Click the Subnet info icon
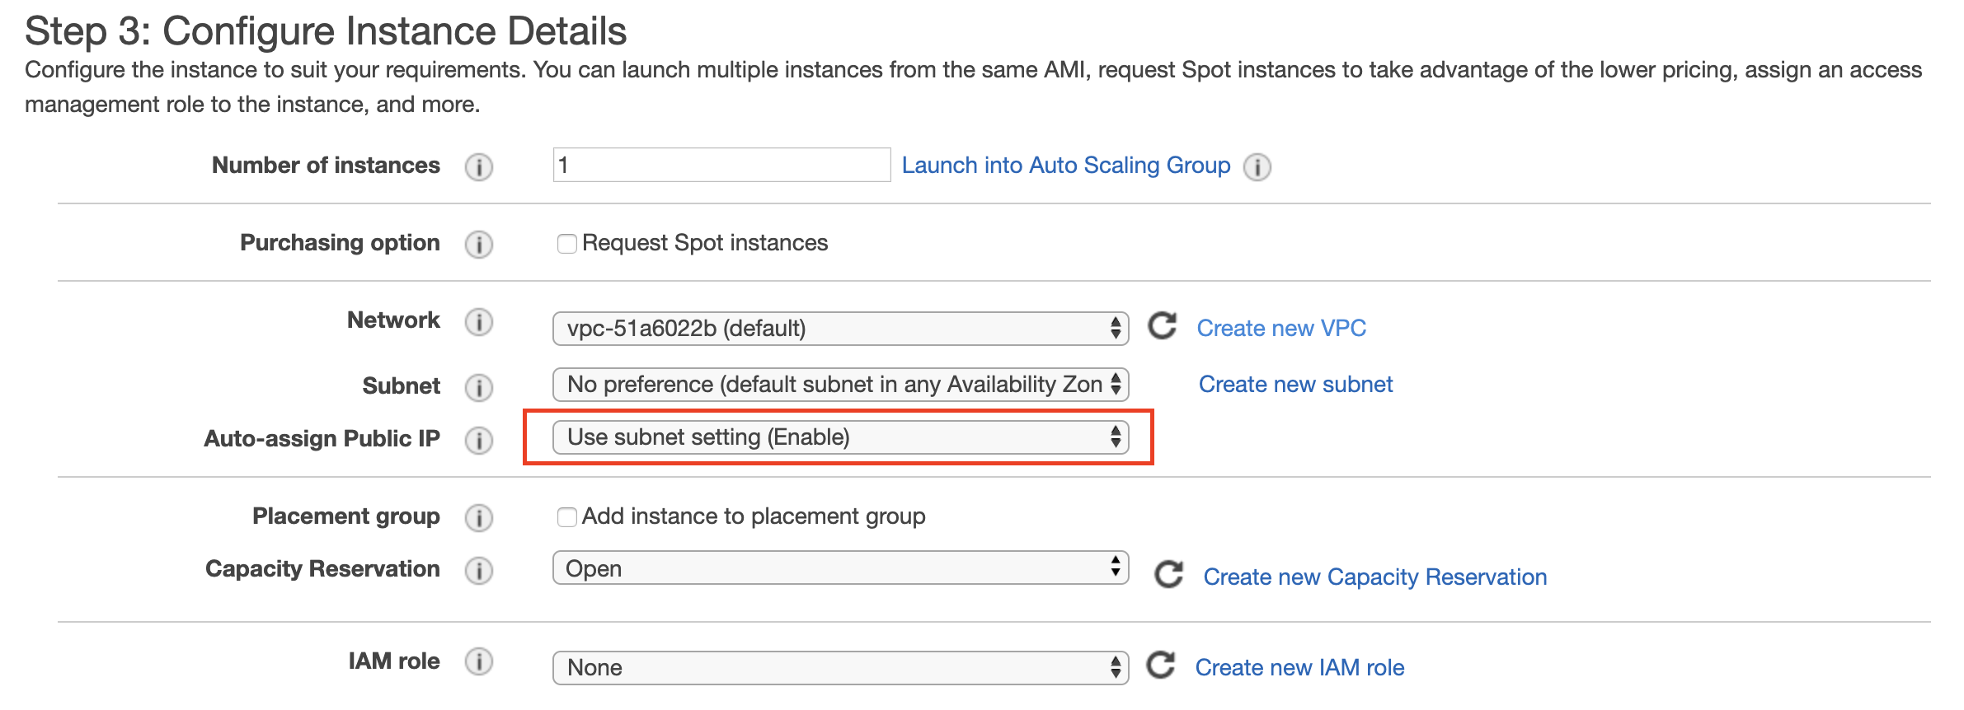1964x710 pixels. pos(478,387)
